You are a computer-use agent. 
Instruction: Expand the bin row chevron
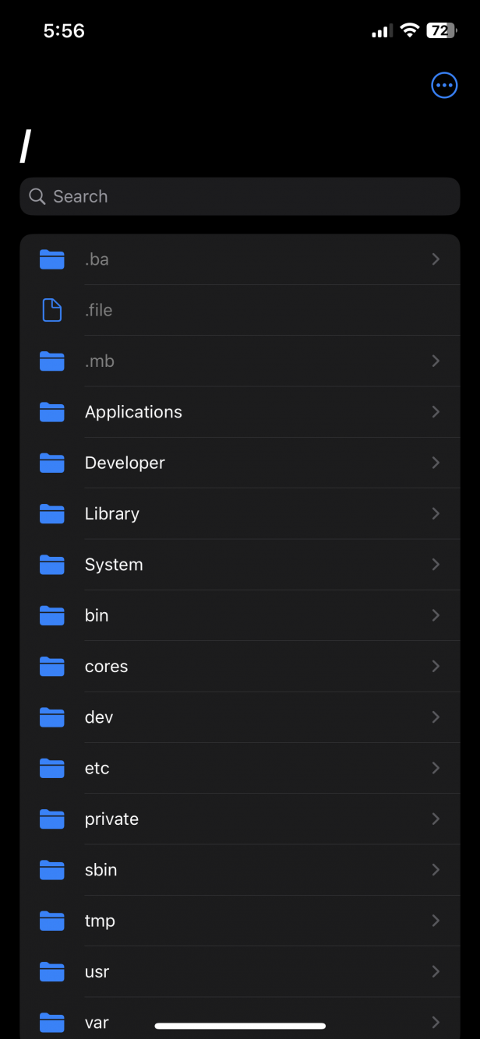[436, 615]
